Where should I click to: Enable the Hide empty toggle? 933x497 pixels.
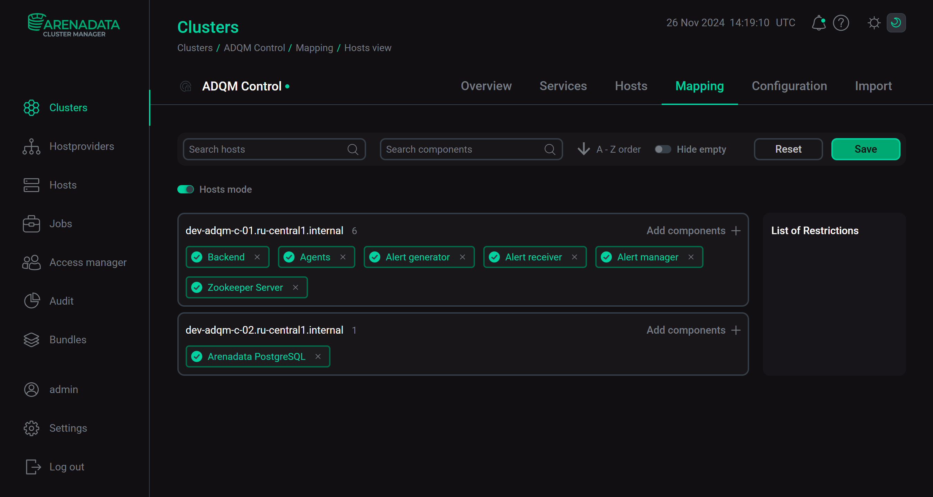(x=662, y=149)
